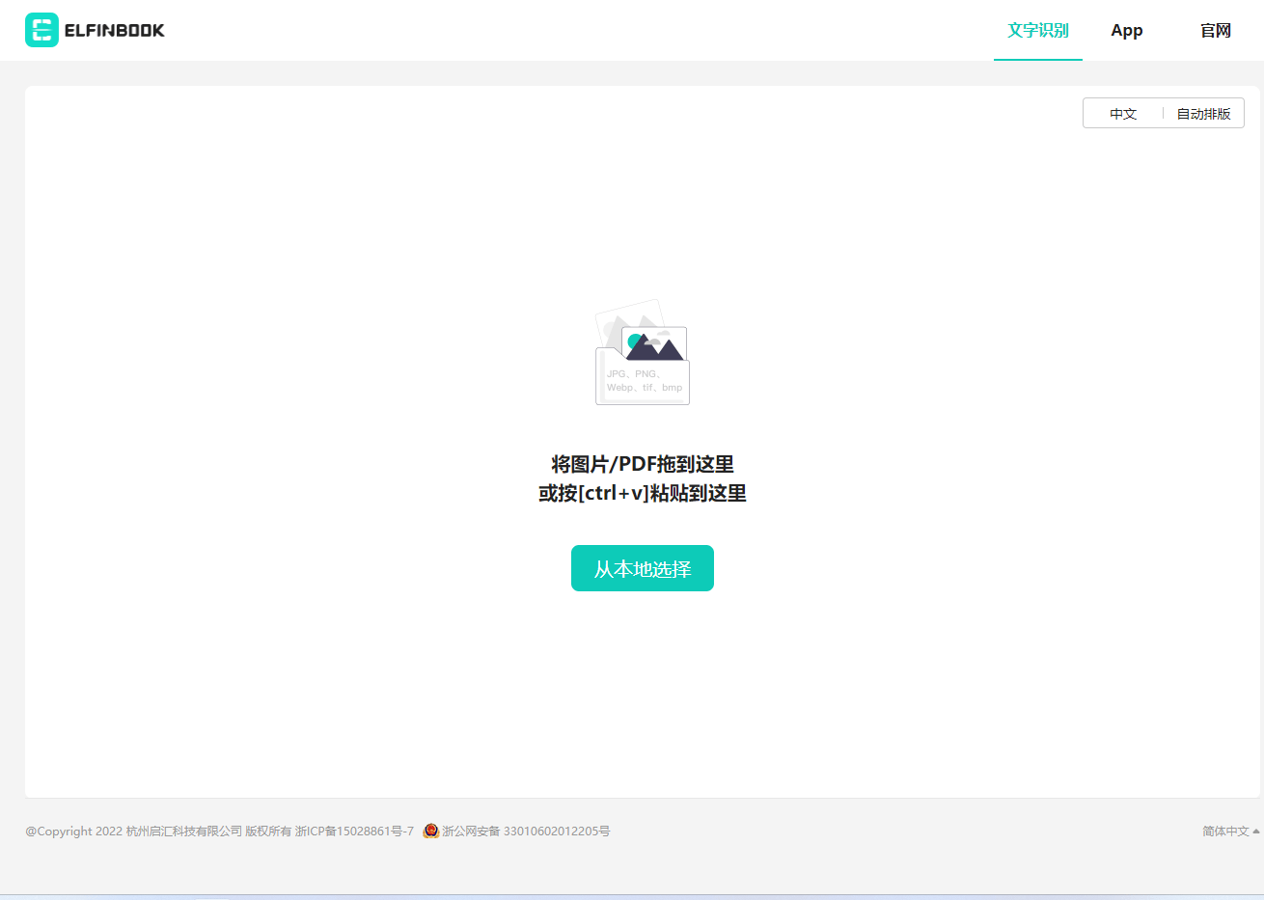Open the 浙ICP备15028861号-7 link
Viewport: 1264px width, 900px height.
pos(354,832)
